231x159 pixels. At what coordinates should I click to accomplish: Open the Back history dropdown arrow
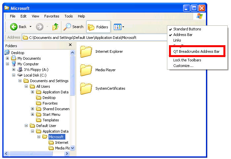tap(30, 27)
